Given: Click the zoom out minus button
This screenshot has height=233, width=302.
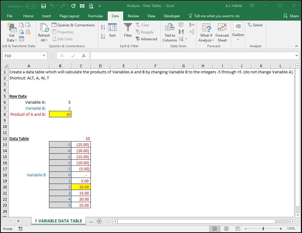Looking at the screenshot, I should click(246, 229).
